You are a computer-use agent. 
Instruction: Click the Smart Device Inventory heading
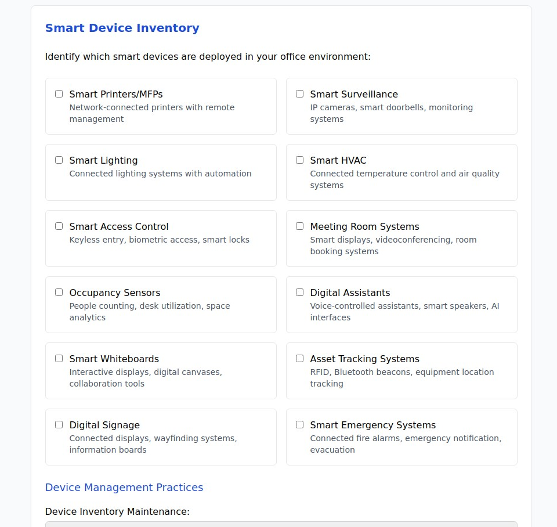122,28
